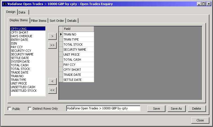Click the single right arrow add button
Image resolution: width=213 pixels, height=127 pixels.
[x=52, y=36]
